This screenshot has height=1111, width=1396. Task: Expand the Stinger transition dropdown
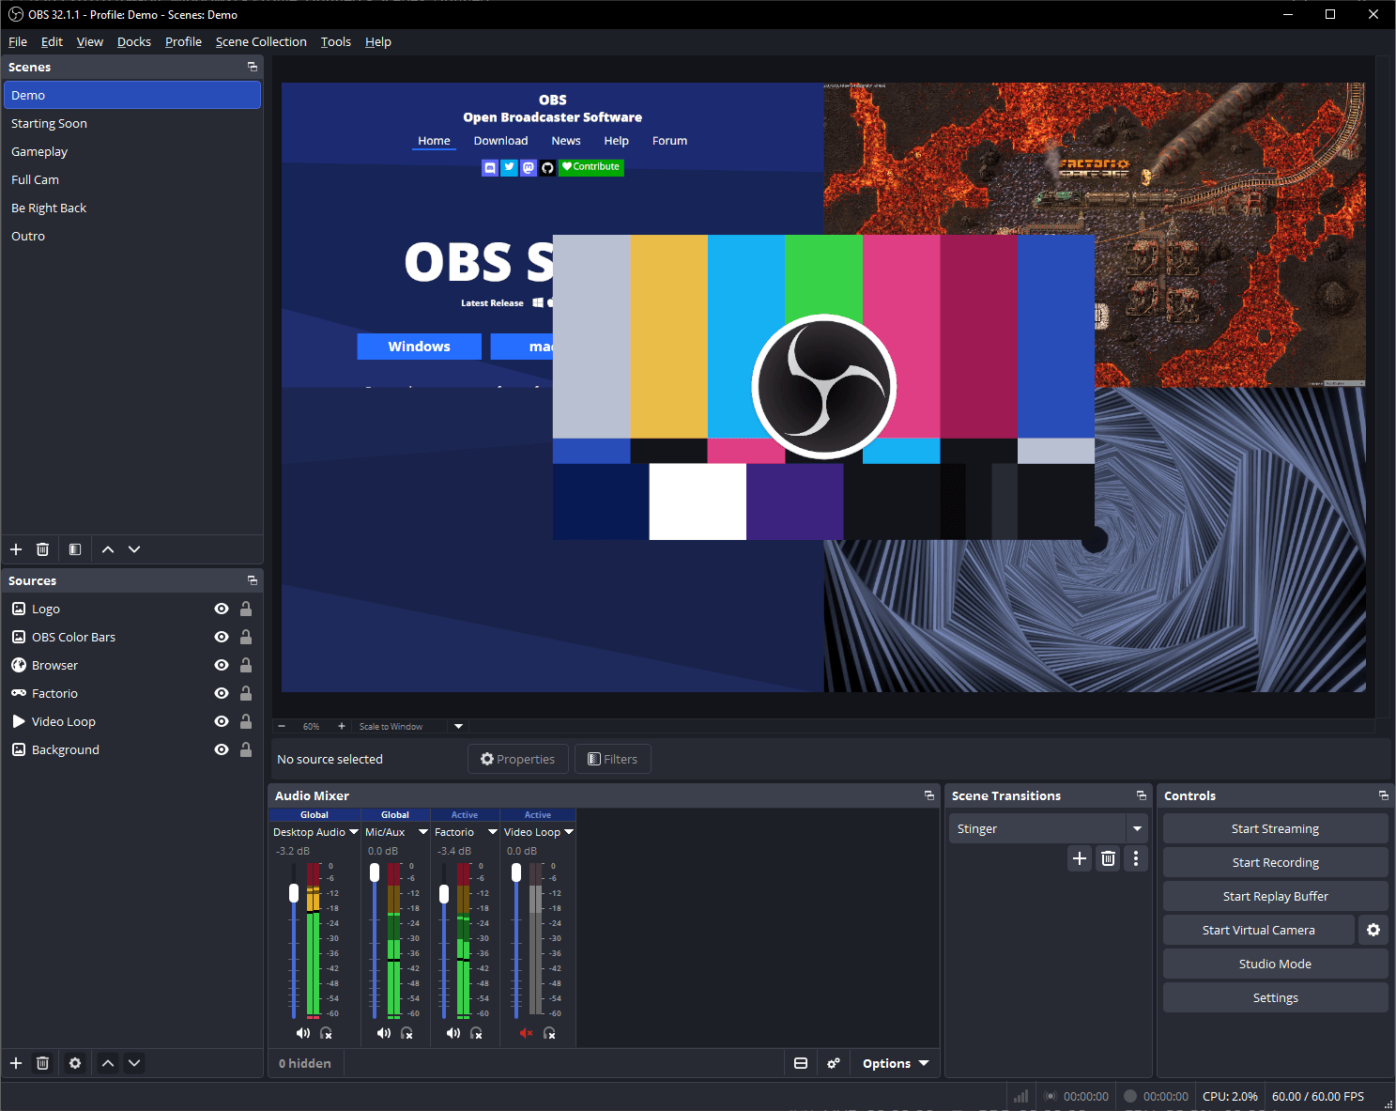(x=1137, y=828)
